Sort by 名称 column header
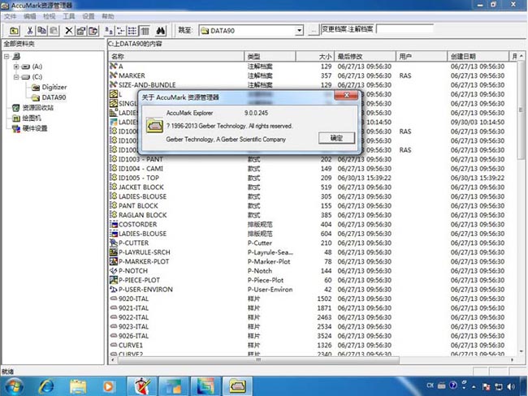 click(176, 57)
